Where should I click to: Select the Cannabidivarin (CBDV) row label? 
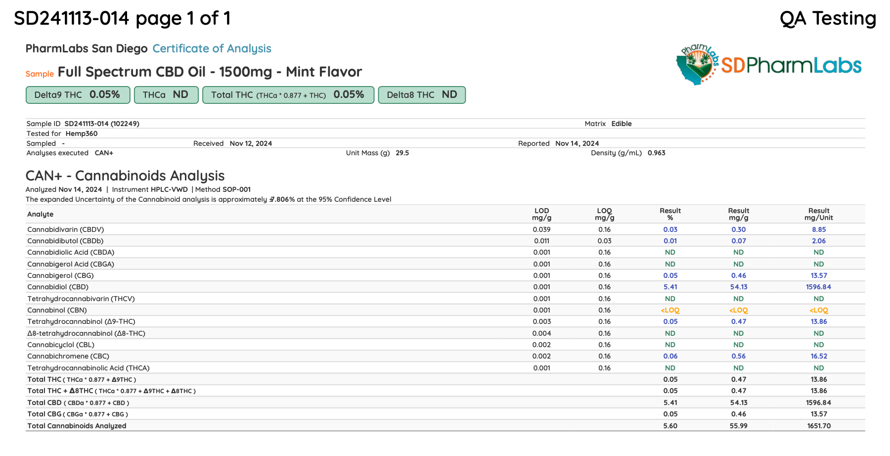pos(66,229)
